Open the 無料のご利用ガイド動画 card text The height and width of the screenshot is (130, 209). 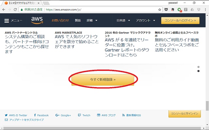pyautogui.click(x=177, y=45)
